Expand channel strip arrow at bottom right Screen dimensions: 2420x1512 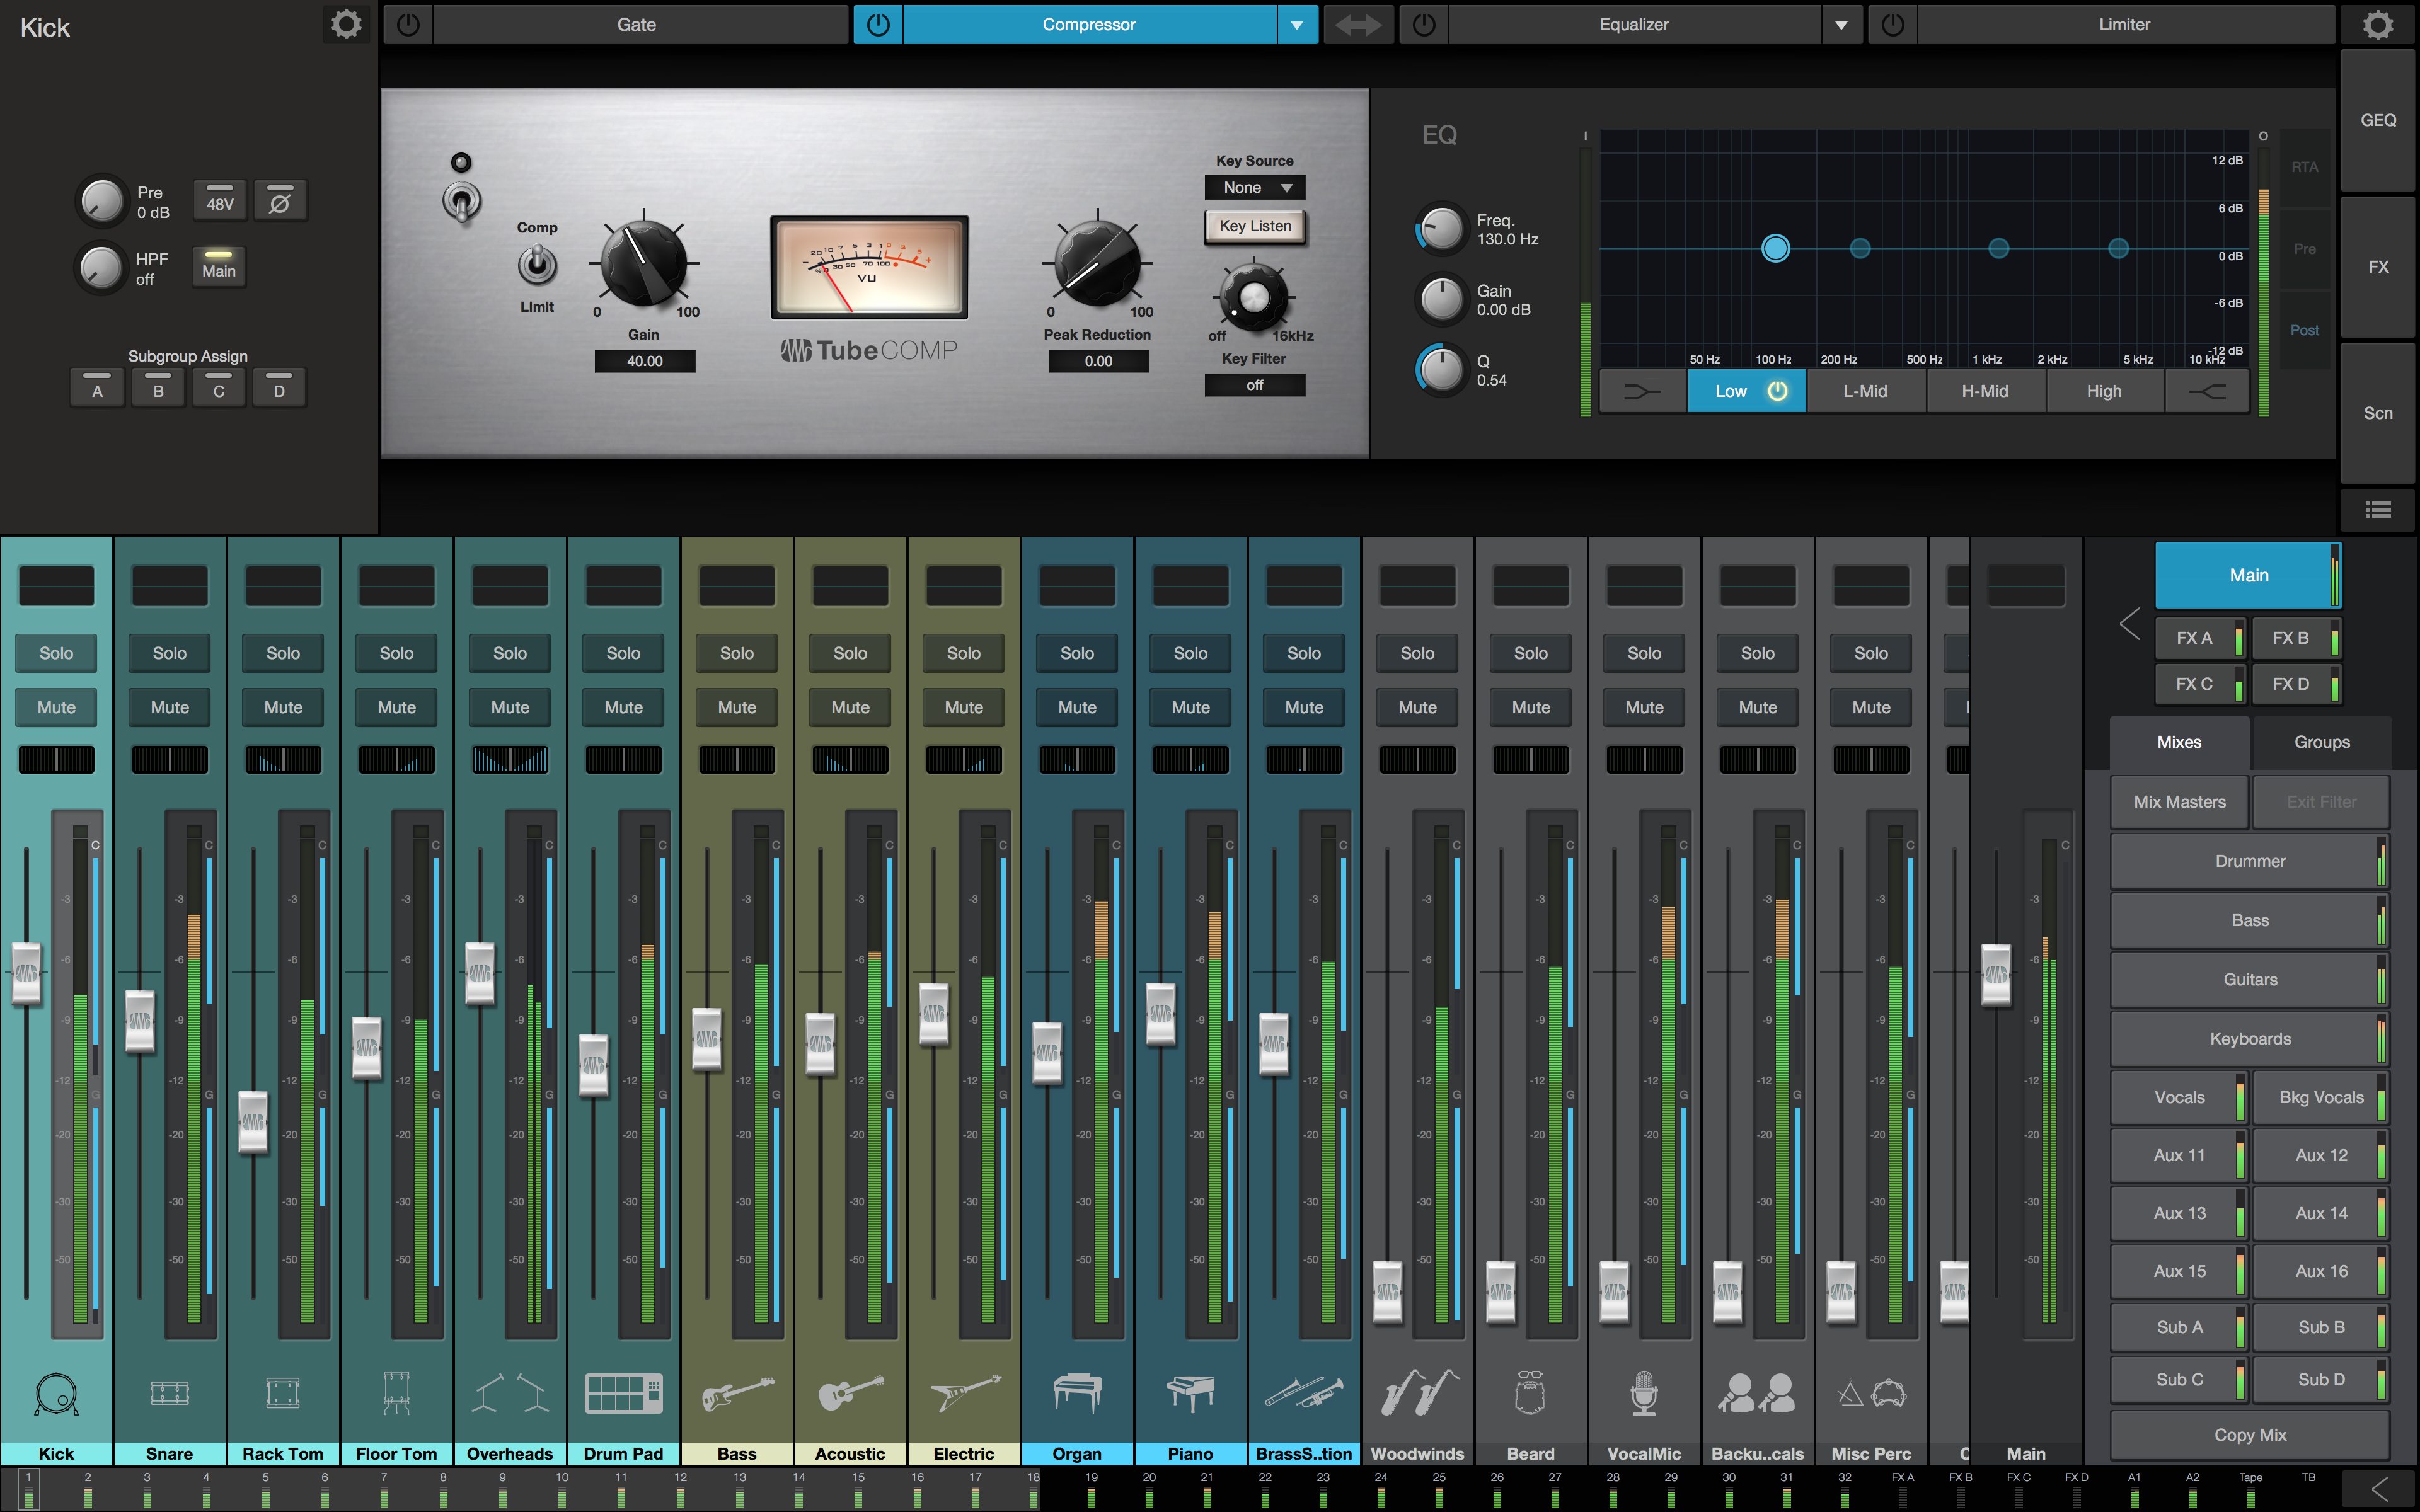click(x=2380, y=1488)
